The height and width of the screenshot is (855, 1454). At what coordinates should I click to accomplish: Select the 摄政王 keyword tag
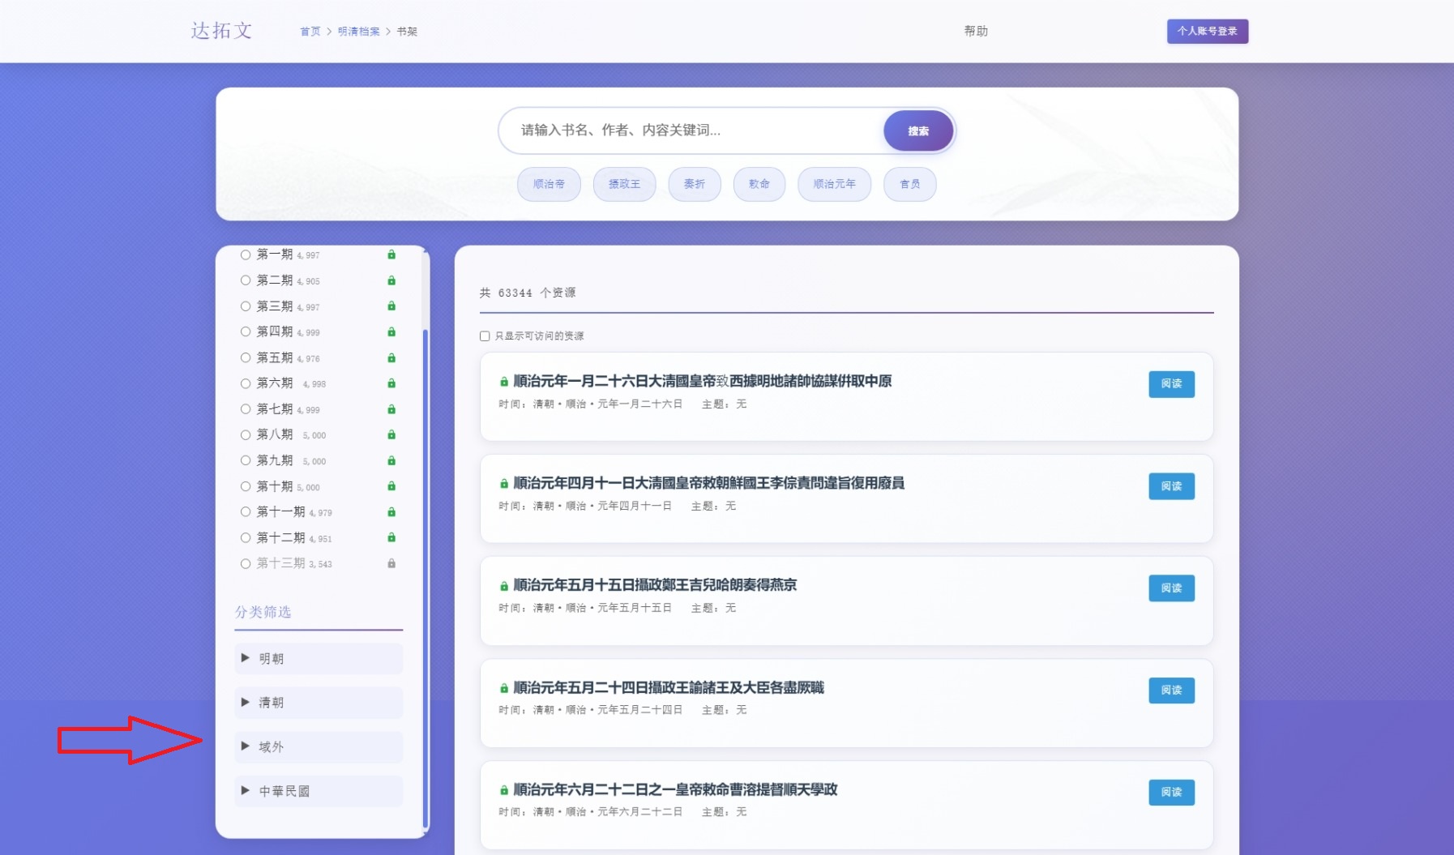[625, 184]
